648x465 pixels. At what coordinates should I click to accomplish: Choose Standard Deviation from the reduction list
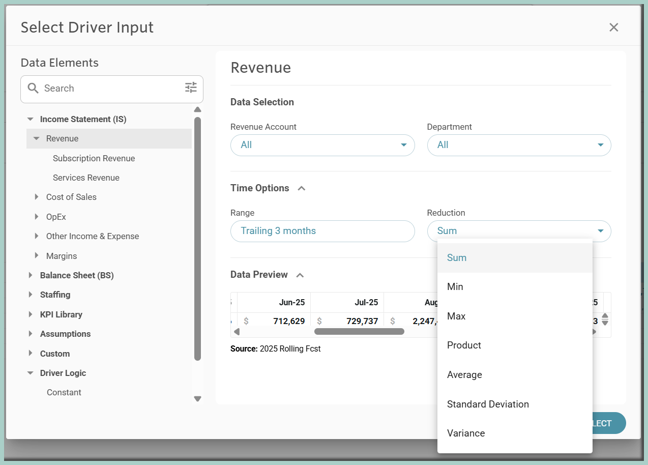(x=515, y=404)
